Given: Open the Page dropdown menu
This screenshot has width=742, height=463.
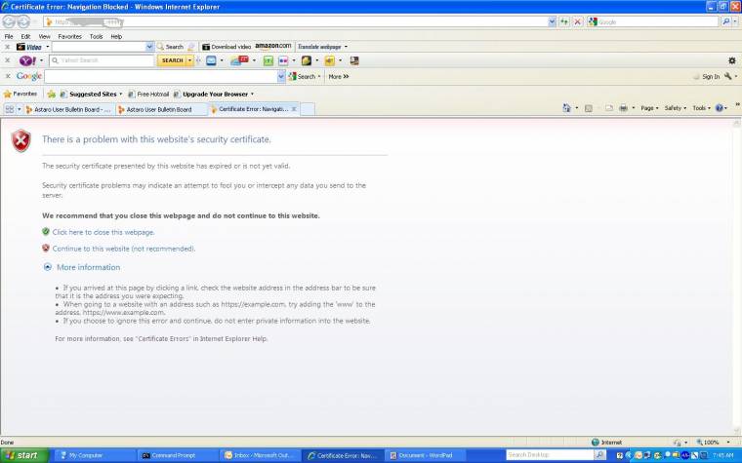Looking at the screenshot, I should 650,108.
